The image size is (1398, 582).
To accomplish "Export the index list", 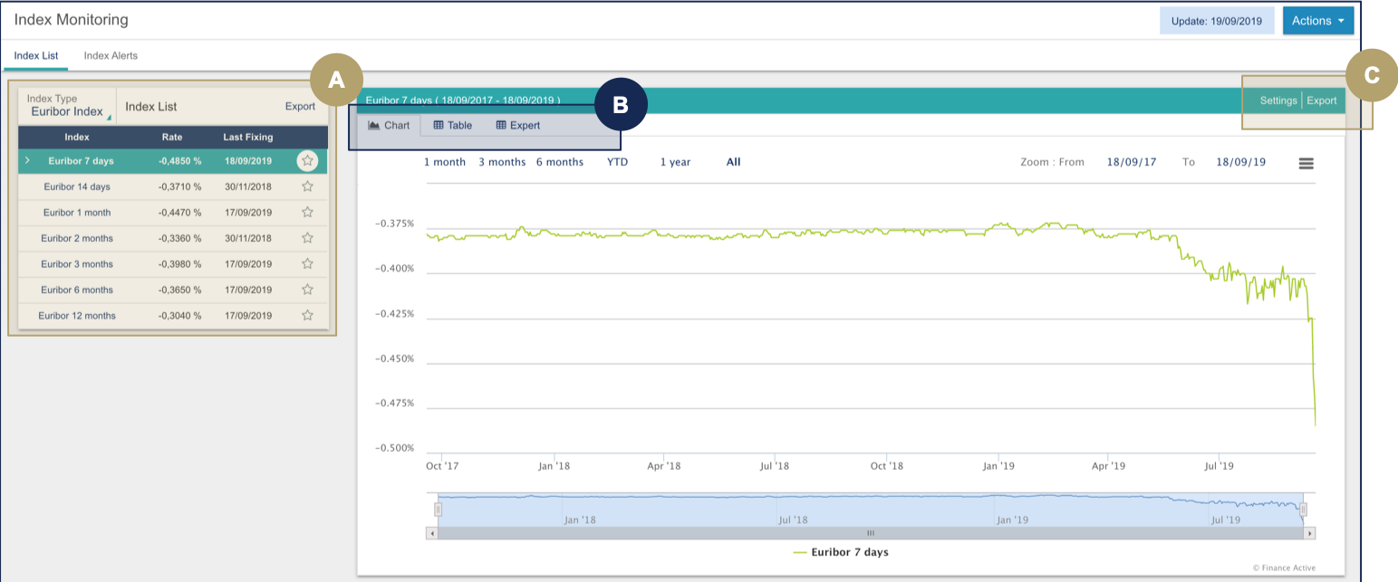I will click(301, 106).
